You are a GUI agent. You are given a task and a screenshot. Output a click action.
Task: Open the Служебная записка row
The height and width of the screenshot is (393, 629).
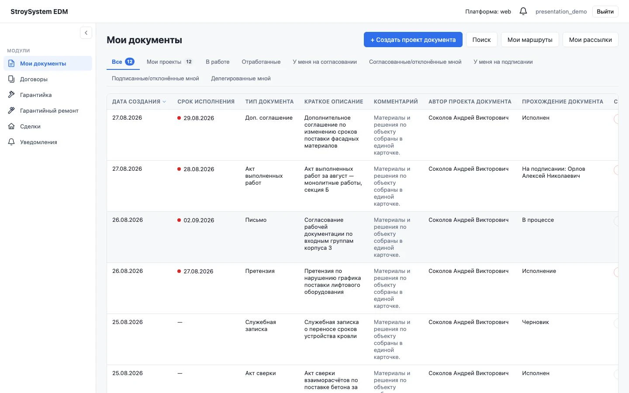click(x=363, y=339)
